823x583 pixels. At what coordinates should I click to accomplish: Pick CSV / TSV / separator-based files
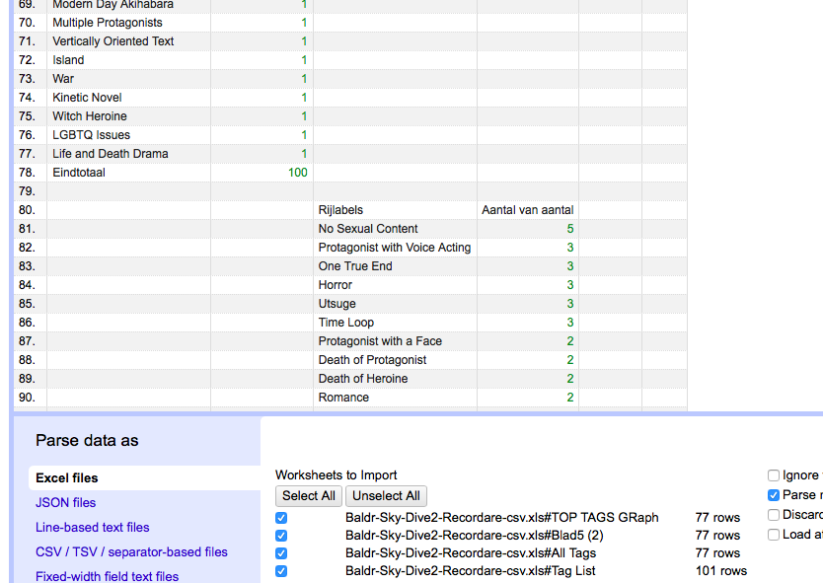(x=131, y=552)
